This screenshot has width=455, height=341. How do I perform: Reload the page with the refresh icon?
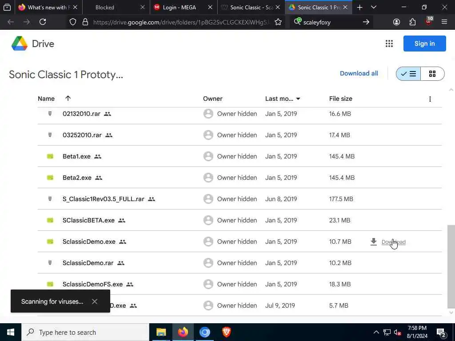[x=43, y=22]
